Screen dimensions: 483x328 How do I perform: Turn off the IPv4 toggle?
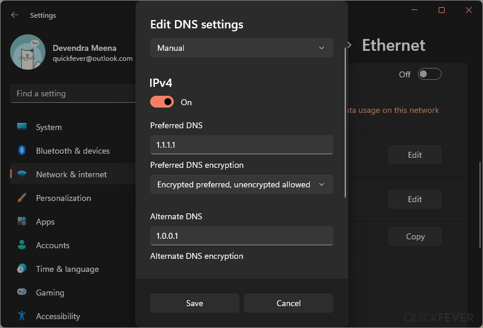162,102
